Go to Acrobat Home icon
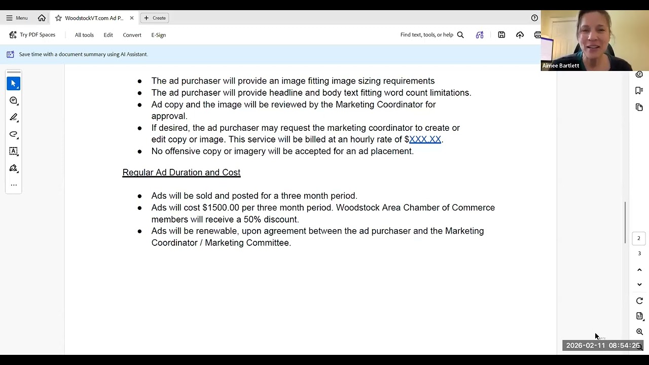Image resolution: width=649 pixels, height=365 pixels. [x=42, y=18]
